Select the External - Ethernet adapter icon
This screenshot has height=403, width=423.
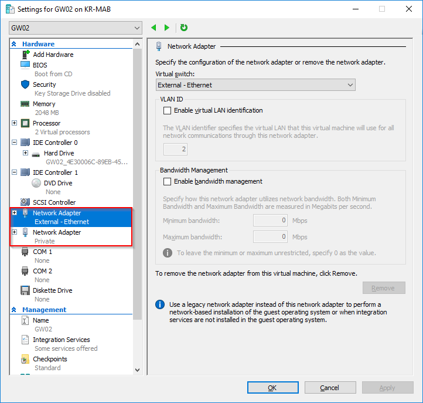[25, 213]
